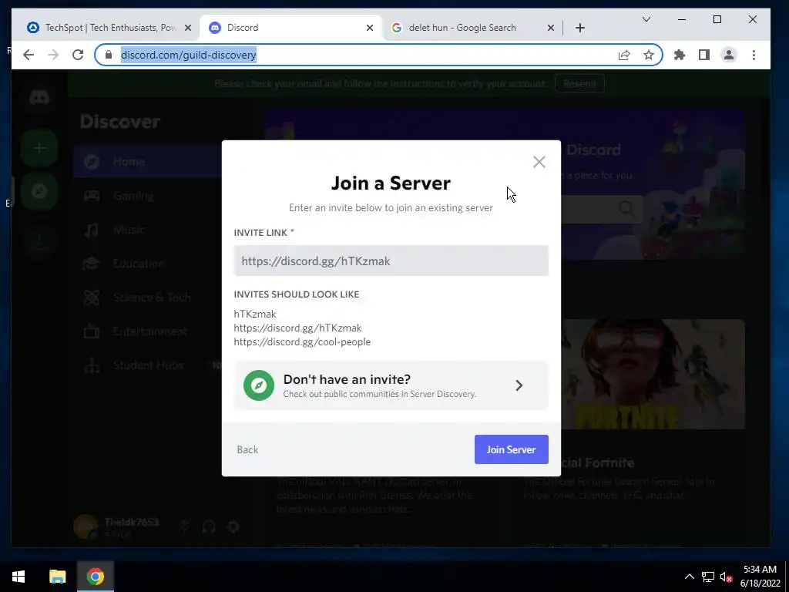Open File Explorer from taskbar
The image size is (789, 592).
click(57, 577)
